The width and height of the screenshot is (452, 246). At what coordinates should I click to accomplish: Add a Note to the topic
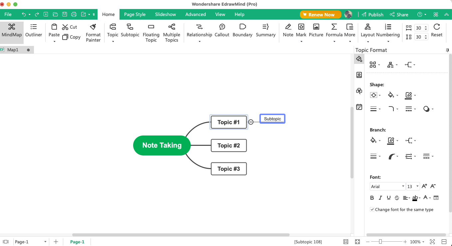tap(288, 30)
